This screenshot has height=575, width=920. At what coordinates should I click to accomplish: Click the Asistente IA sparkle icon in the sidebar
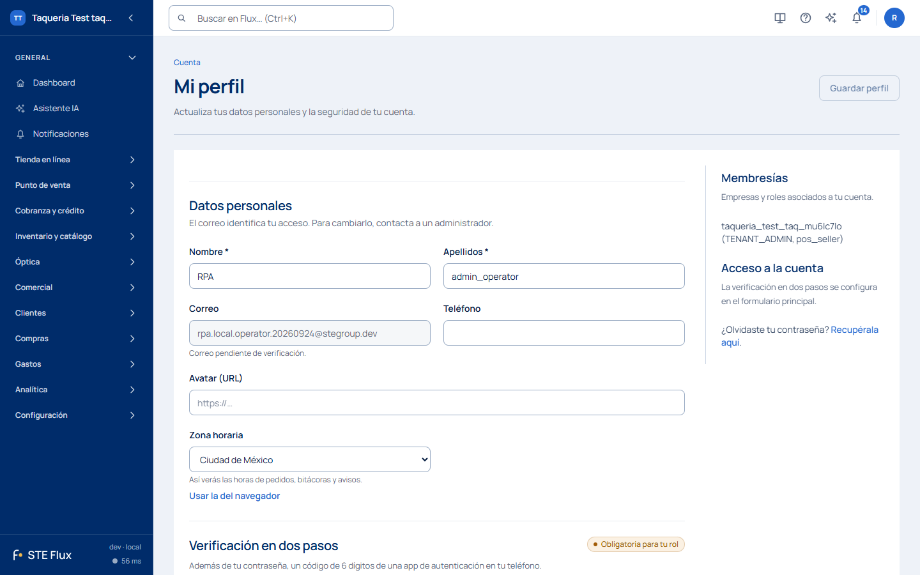click(20, 109)
